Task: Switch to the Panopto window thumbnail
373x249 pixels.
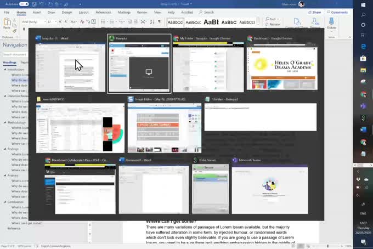Action: (139, 64)
